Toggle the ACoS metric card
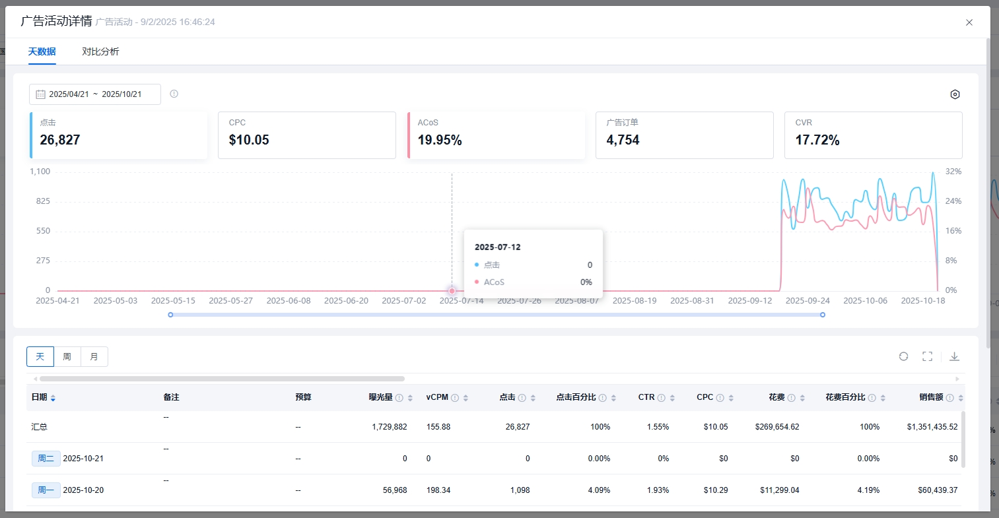This screenshot has height=518, width=999. tap(497, 135)
